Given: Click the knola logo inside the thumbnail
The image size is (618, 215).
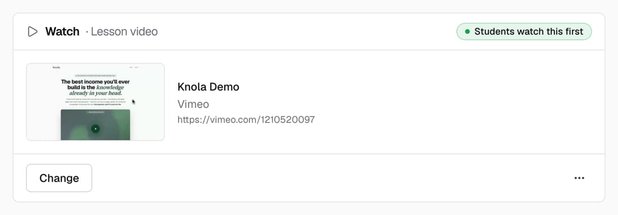Looking at the screenshot, I should [x=57, y=68].
